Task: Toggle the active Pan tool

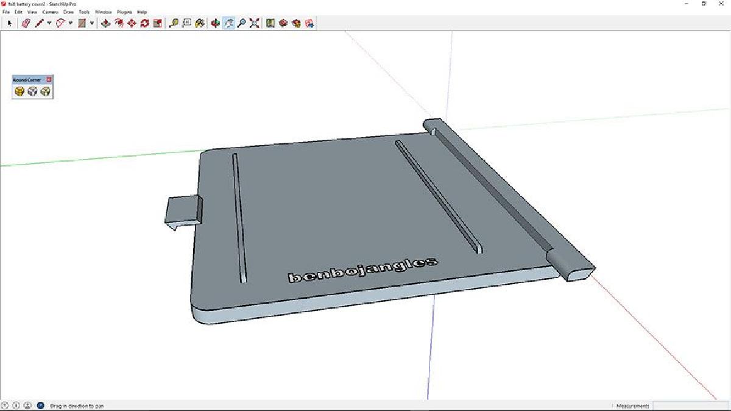Action: pyautogui.click(x=228, y=23)
